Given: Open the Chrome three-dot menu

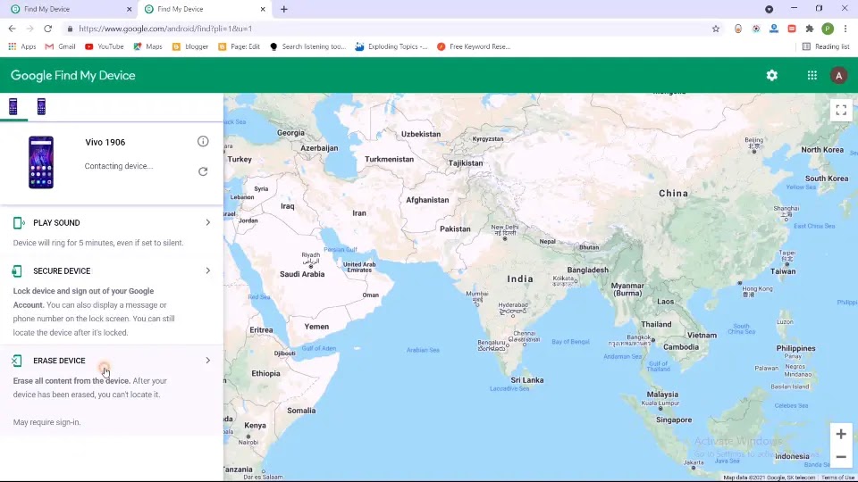Looking at the screenshot, I should tap(845, 29).
